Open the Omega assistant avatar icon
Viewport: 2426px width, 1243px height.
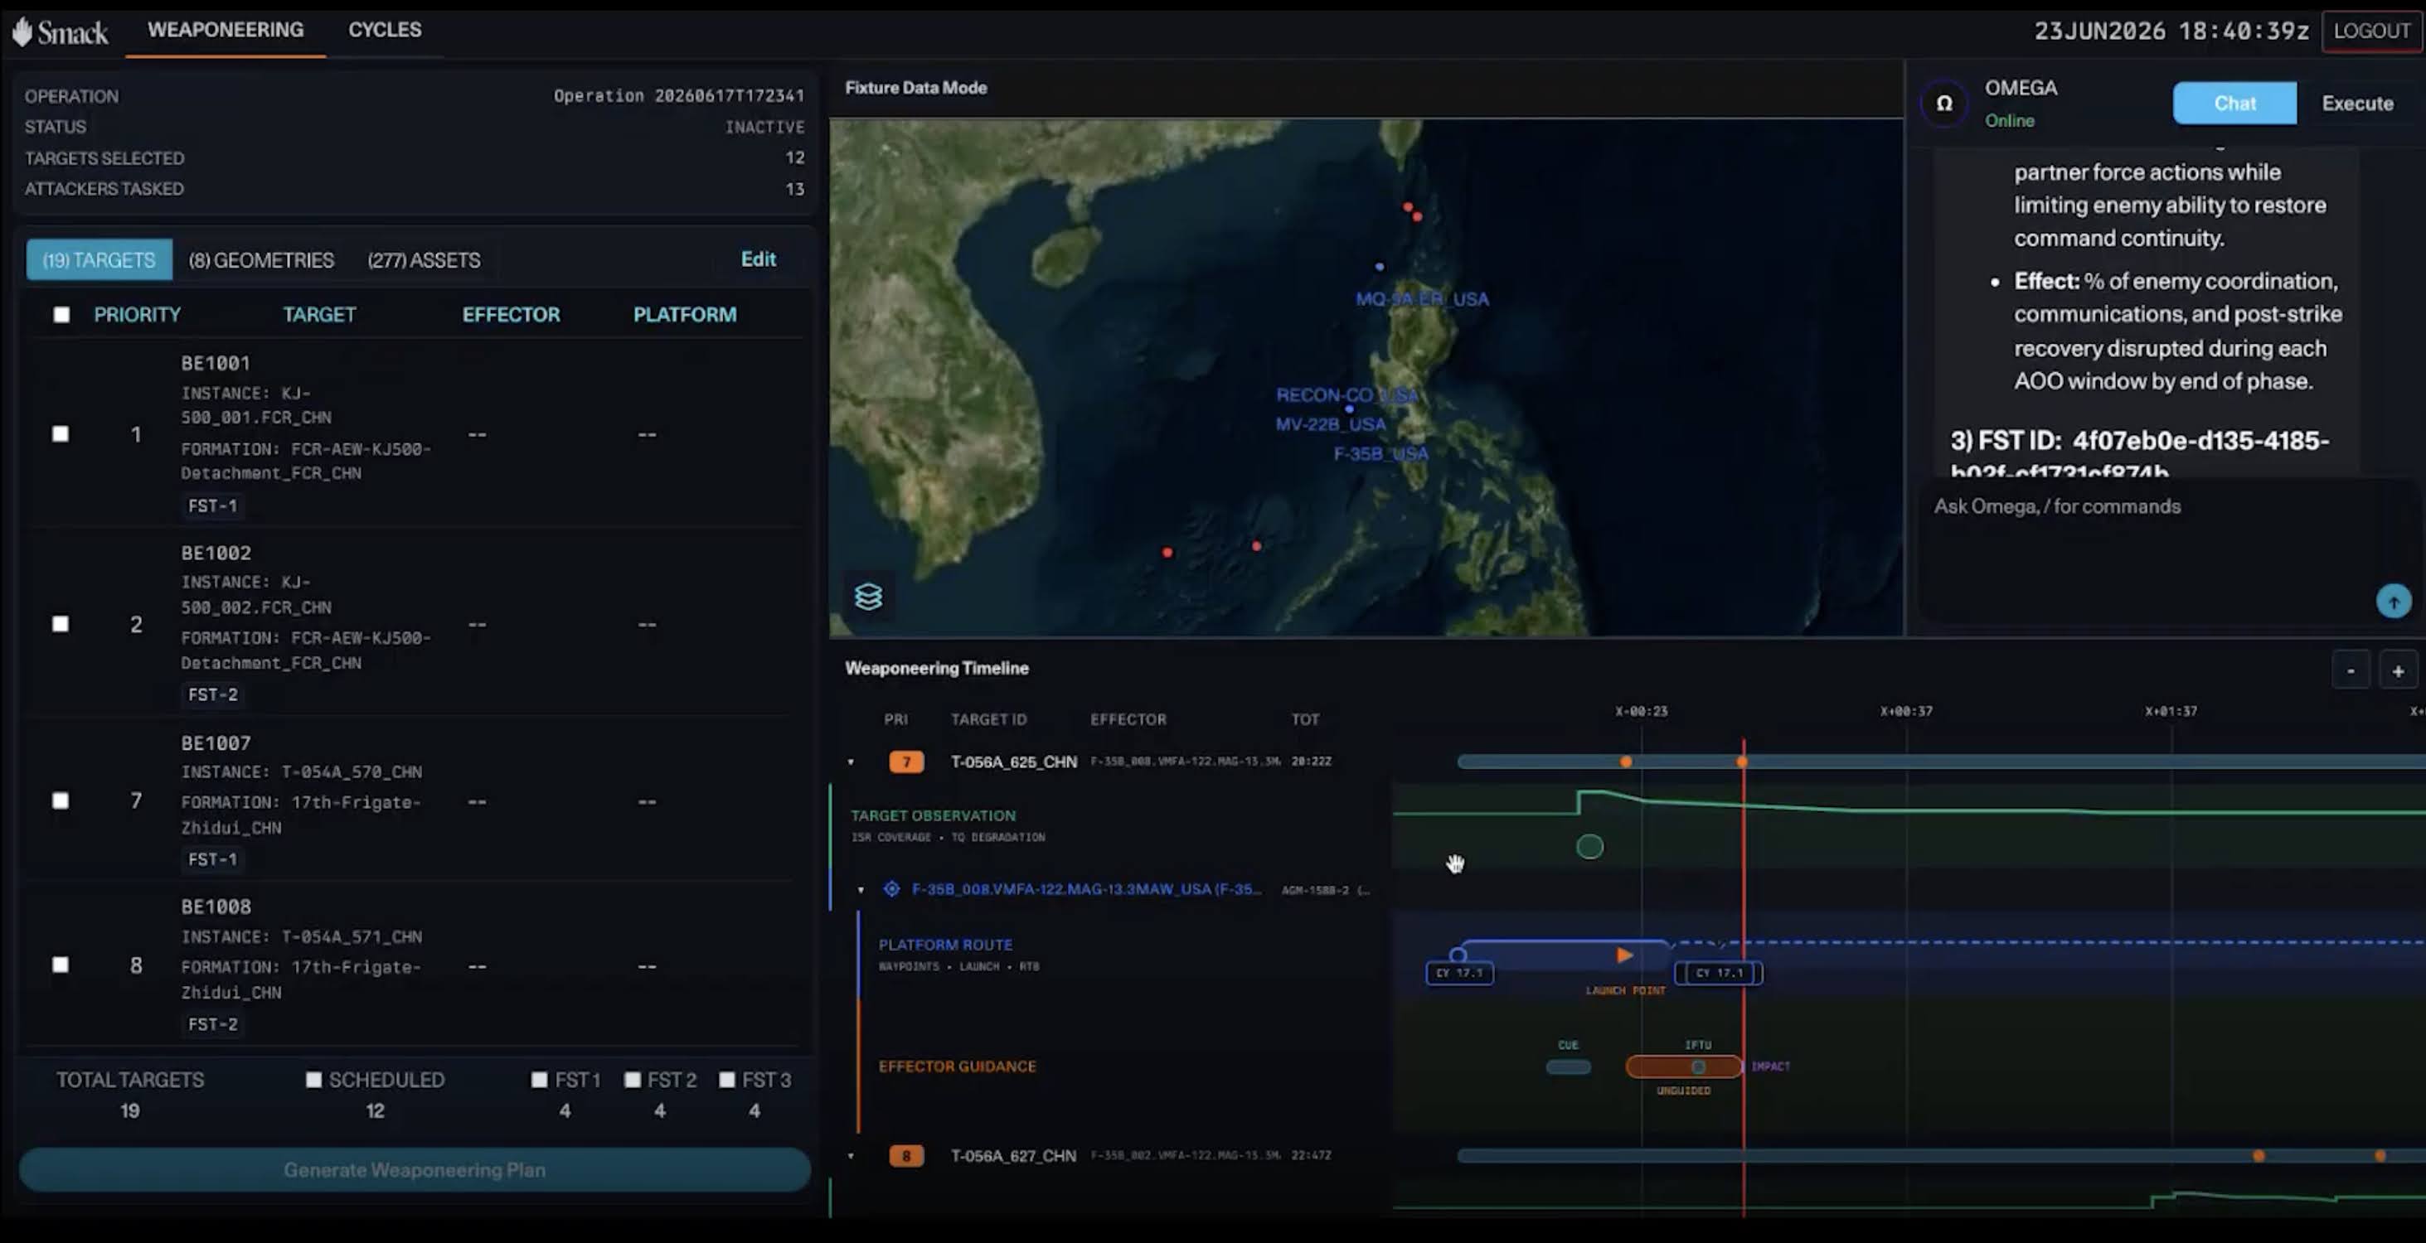1943,104
